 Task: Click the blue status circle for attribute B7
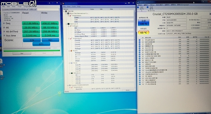[139, 58]
